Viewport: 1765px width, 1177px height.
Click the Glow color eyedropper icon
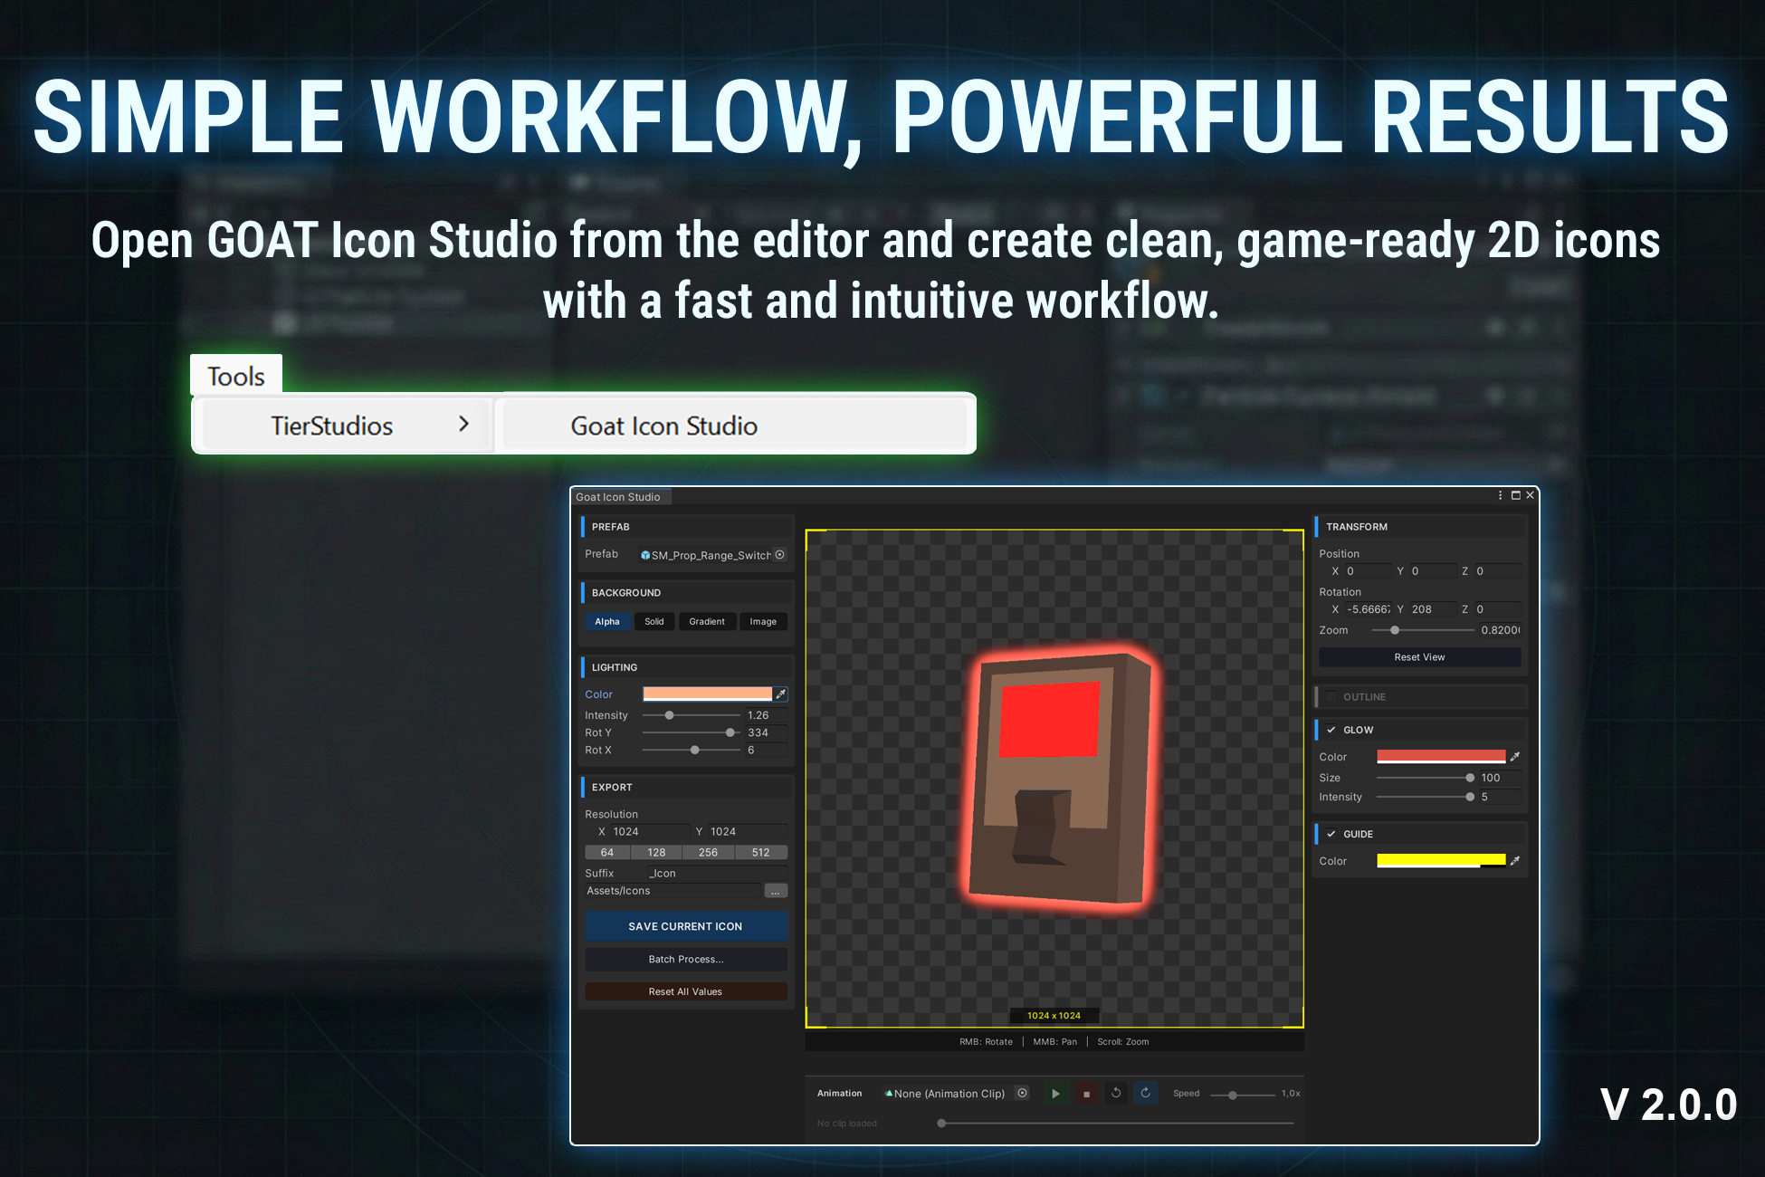coord(1515,757)
